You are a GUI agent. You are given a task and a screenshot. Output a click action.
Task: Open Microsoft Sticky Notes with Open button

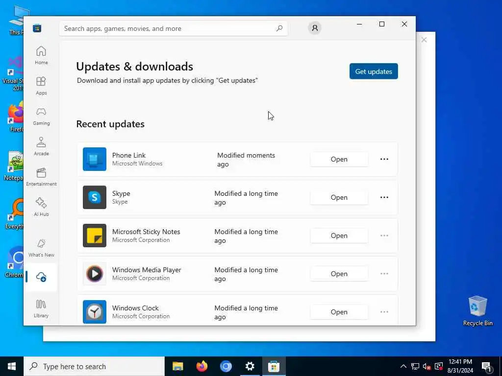tap(339, 235)
